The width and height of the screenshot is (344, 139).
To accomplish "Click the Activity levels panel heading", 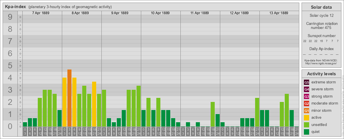I will tap(321, 74).
